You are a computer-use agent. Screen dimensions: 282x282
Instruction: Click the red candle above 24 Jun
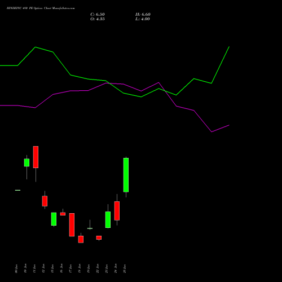pos(117,211)
